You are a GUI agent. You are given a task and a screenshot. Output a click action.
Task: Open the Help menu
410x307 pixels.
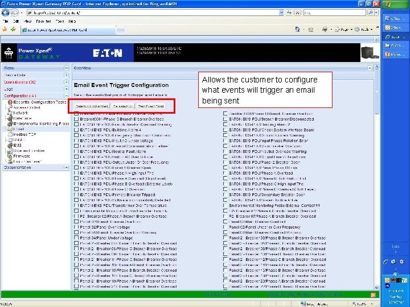point(72,22)
